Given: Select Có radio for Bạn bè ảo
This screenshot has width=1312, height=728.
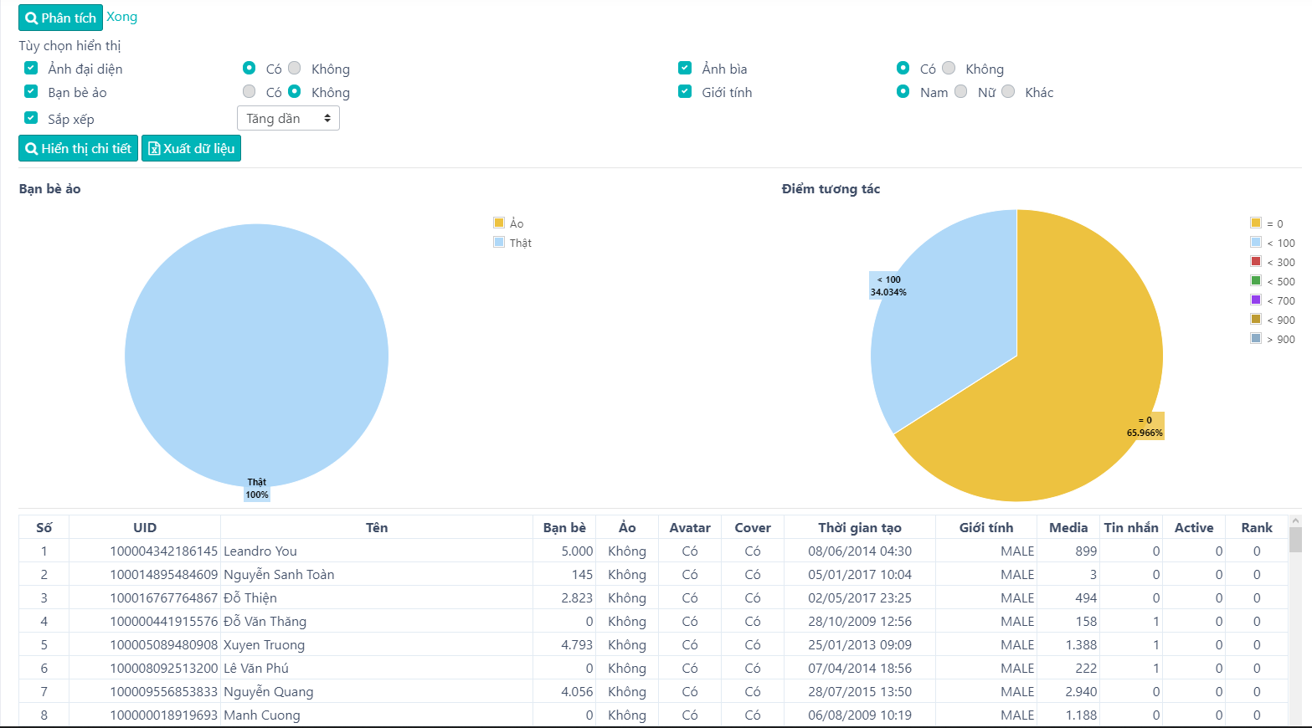Looking at the screenshot, I should [250, 91].
